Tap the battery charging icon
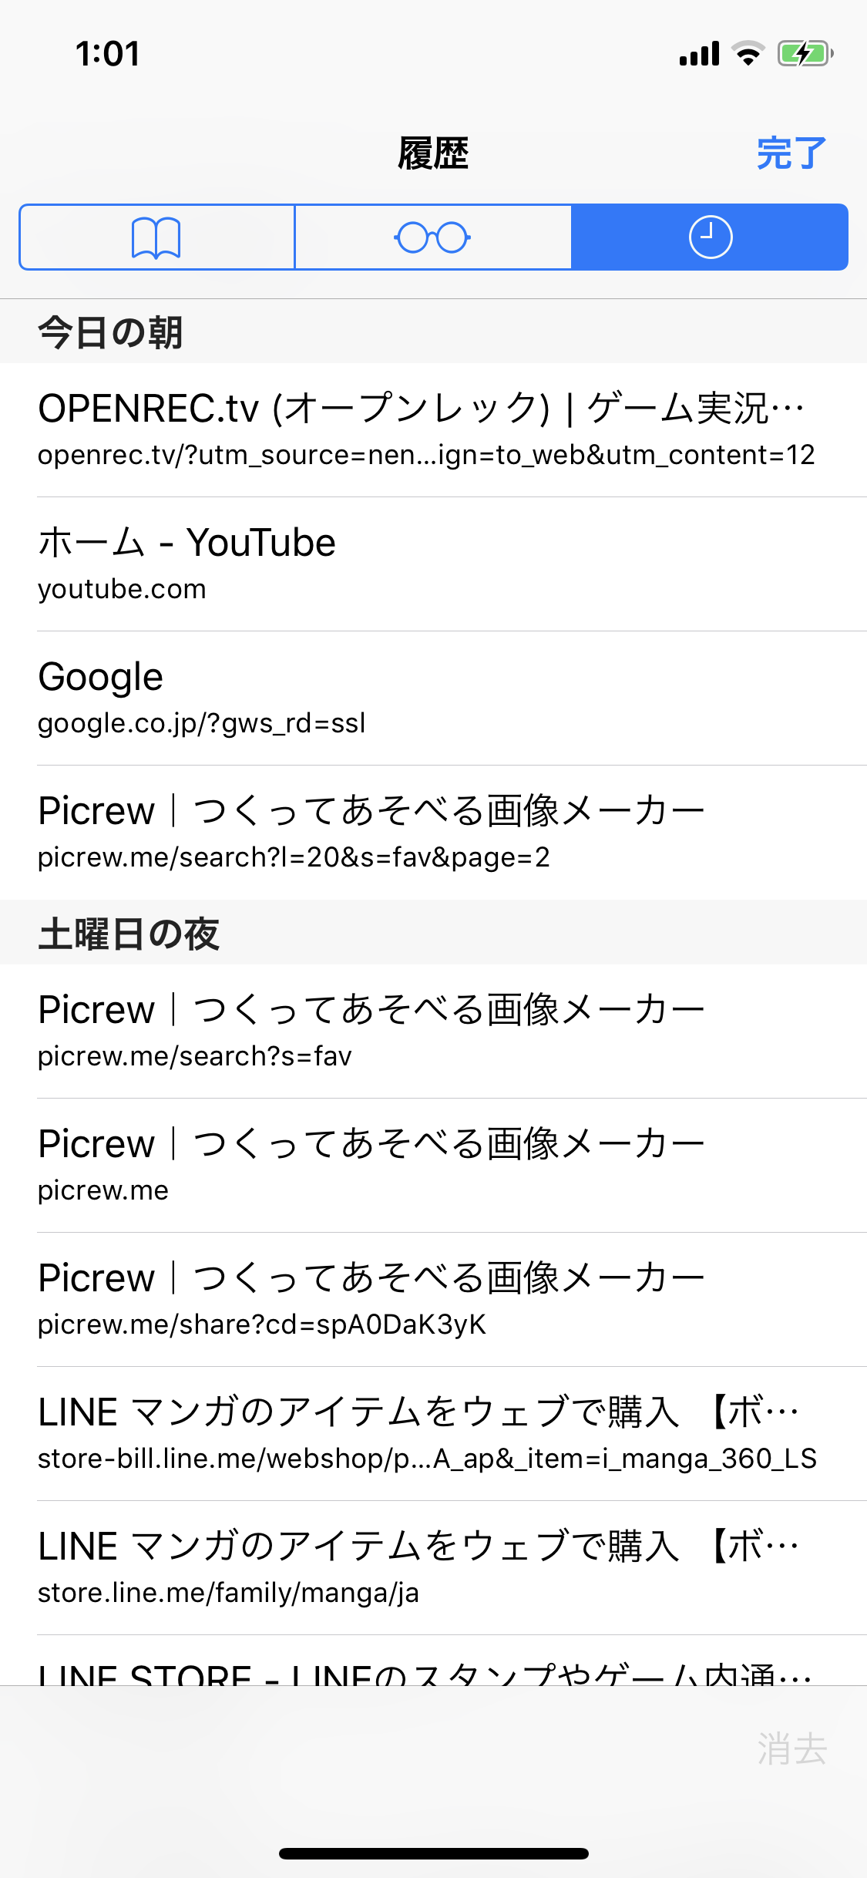 tap(805, 54)
